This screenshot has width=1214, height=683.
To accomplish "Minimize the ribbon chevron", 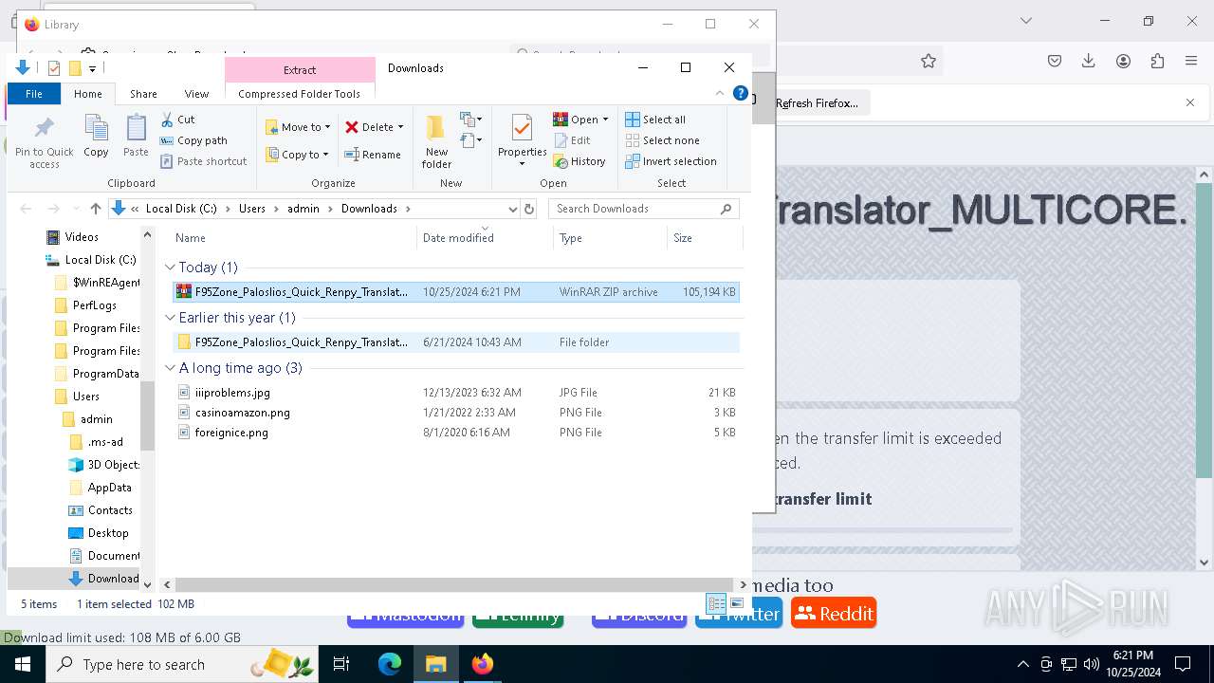I will click(720, 94).
